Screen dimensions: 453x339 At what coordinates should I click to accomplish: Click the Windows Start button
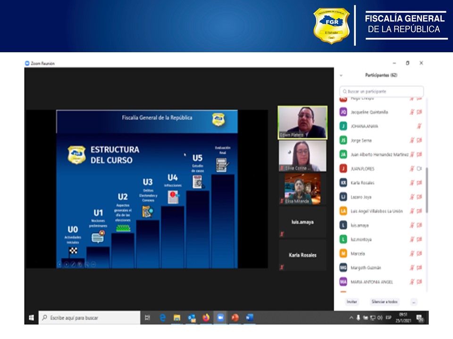pos(31,318)
